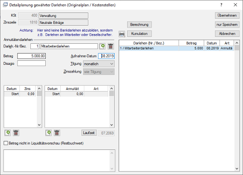Close the Detailplanung dialog window
243x175 pixels.
point(235,5)
